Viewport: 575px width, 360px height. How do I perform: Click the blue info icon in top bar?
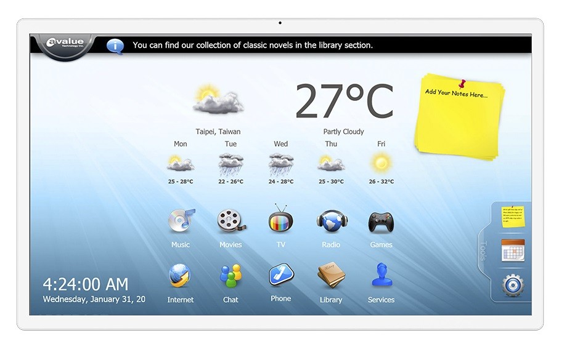[x=115, y=46]
